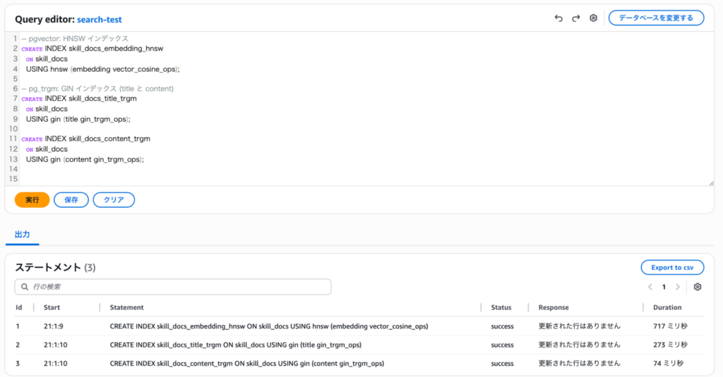
Task: Sort by the Duration column header
Action: point(667,307)
